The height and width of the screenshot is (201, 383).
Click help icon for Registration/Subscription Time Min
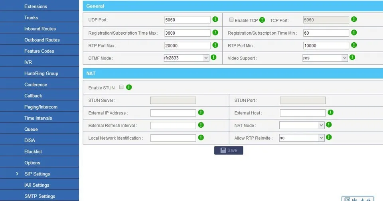[354, 32]
